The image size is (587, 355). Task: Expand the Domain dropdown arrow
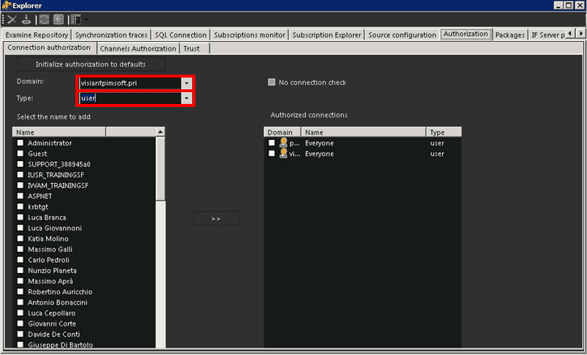point(187,83)
